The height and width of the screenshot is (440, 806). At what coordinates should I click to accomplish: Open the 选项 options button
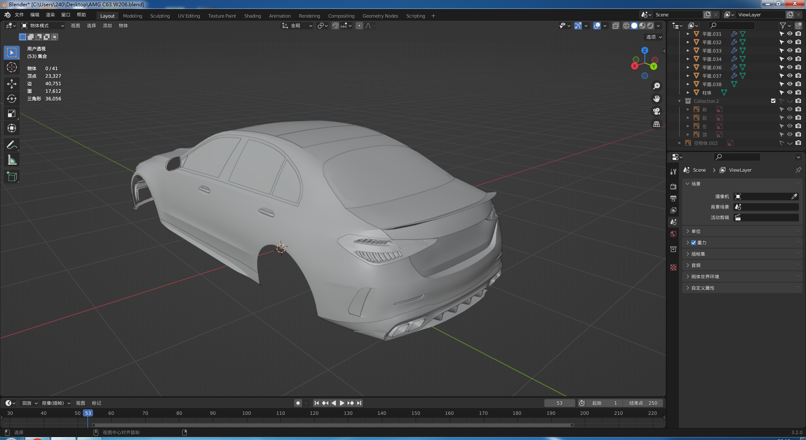click(654, 37)
